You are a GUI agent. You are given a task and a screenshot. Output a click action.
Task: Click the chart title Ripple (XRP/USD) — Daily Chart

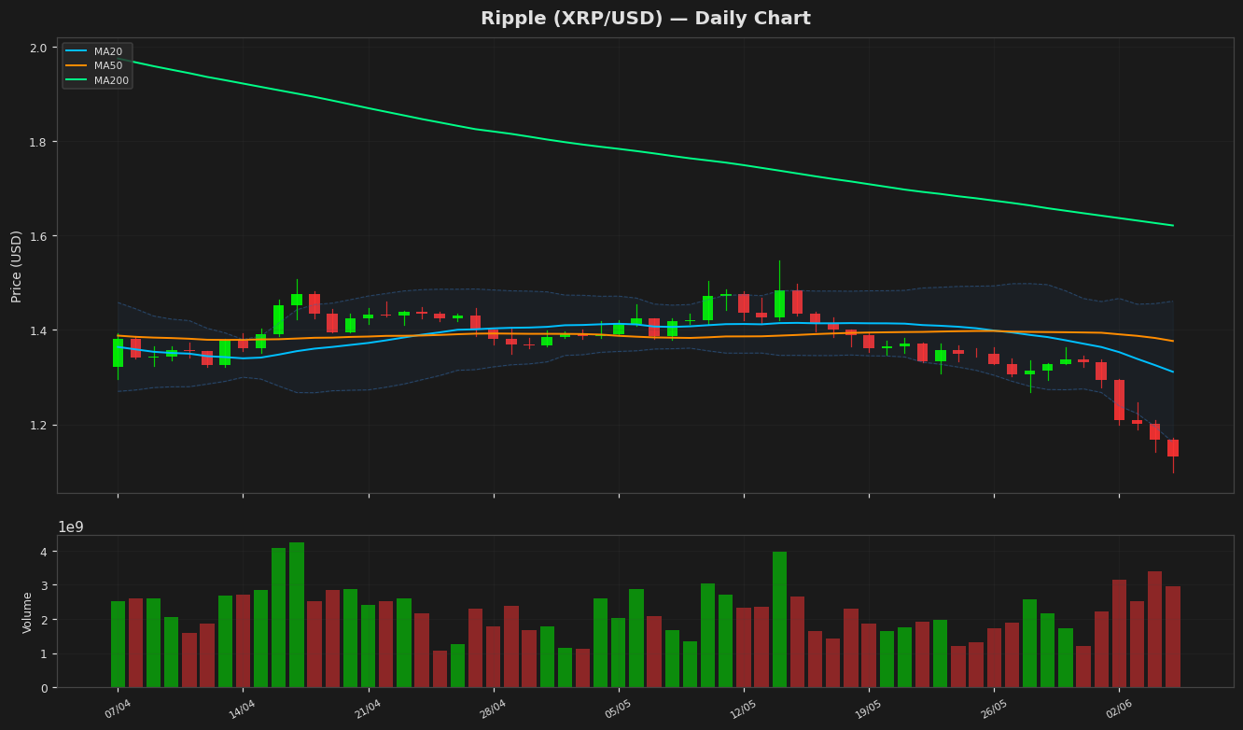[x=645, y=19]
